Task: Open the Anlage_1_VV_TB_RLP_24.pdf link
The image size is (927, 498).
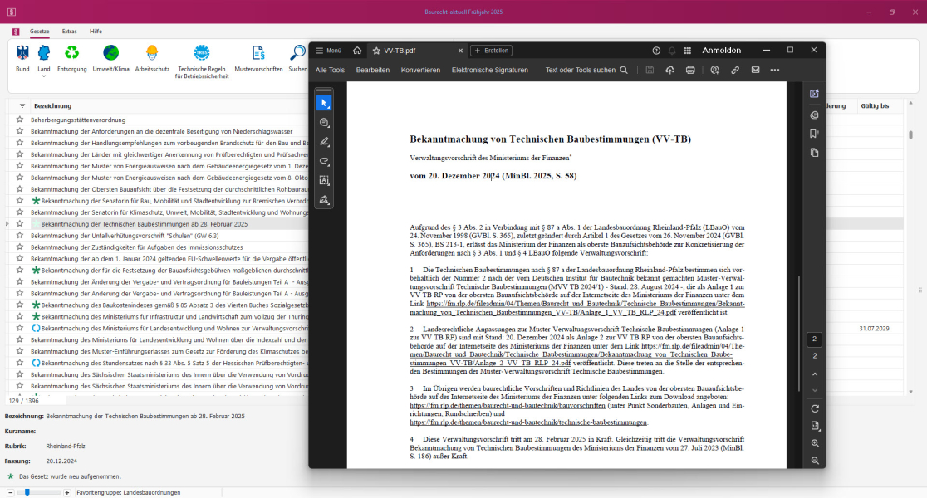Action: point(577,308)
